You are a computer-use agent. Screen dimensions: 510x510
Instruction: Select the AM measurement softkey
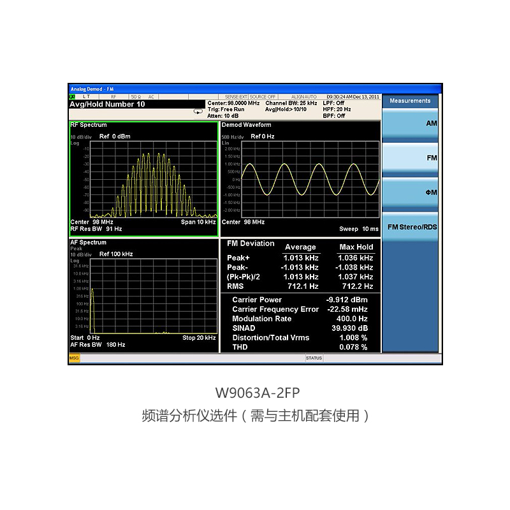(x=410, y=124)
